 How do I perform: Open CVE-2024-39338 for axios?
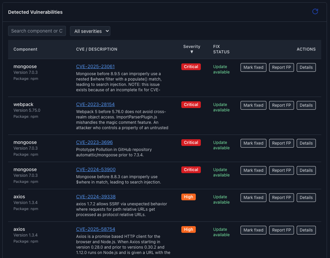tap(96, 197)
